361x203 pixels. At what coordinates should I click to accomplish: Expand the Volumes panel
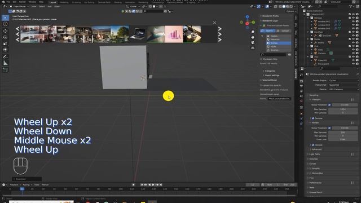tap(313, 159)
